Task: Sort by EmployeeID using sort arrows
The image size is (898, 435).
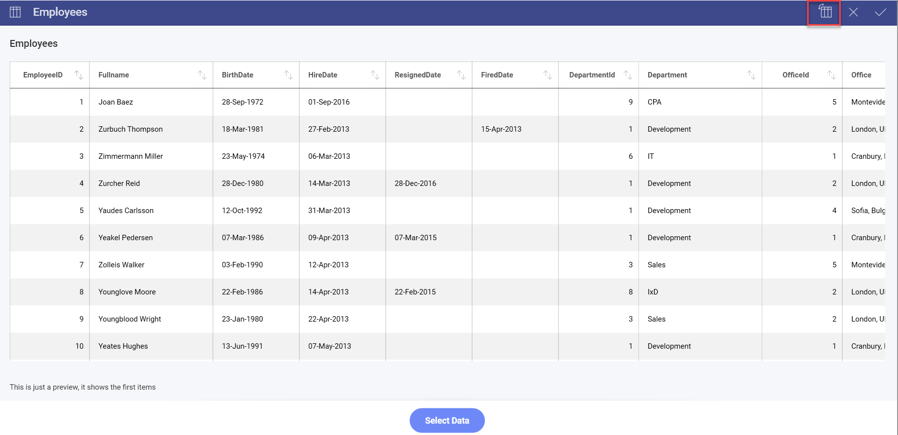Action: pyautogui.click(x=78, y=75)
